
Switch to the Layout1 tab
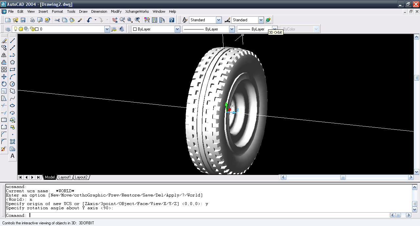coord(64,177)
